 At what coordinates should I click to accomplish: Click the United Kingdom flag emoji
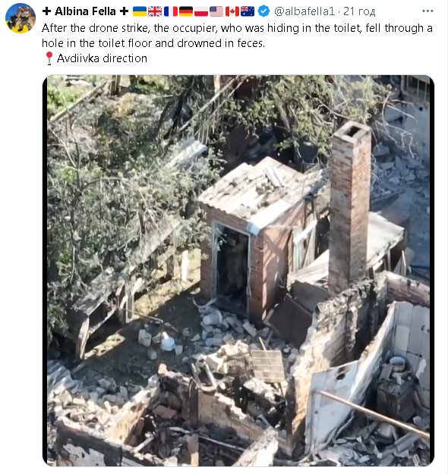coord(155,11)
